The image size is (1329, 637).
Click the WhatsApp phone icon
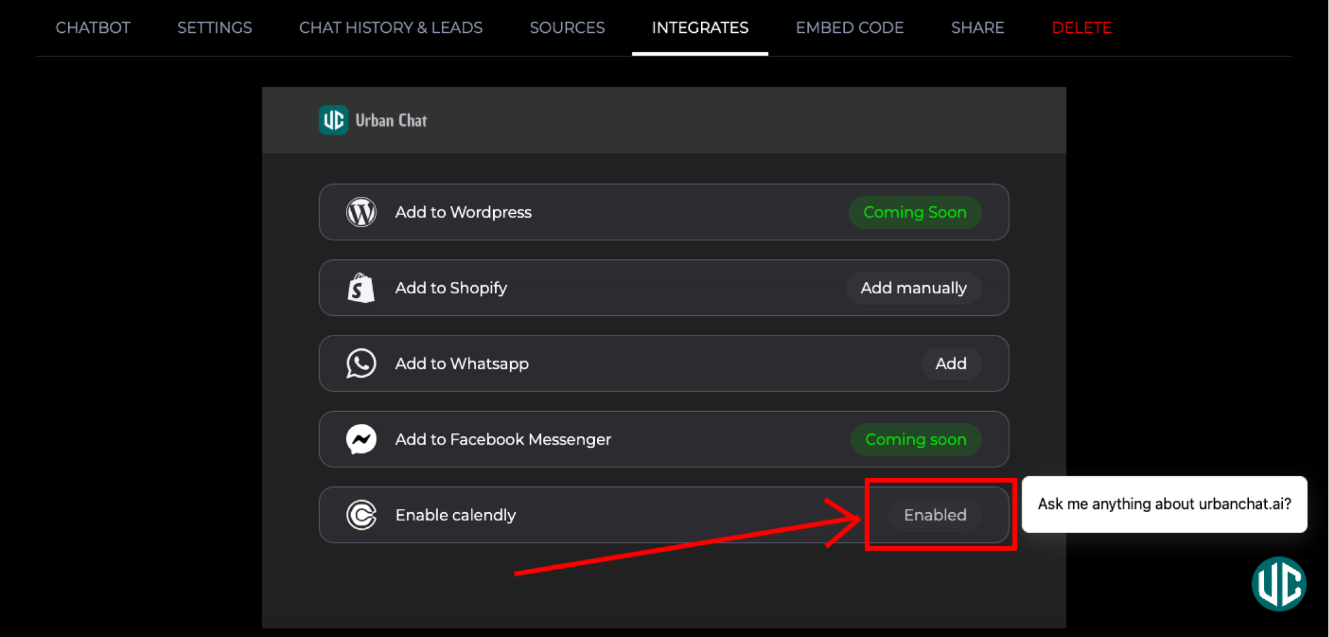click(x=361, y=363)
